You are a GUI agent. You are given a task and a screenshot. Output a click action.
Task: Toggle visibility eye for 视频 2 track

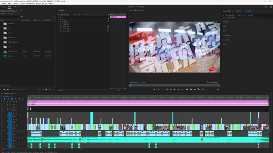pos(16,120)
